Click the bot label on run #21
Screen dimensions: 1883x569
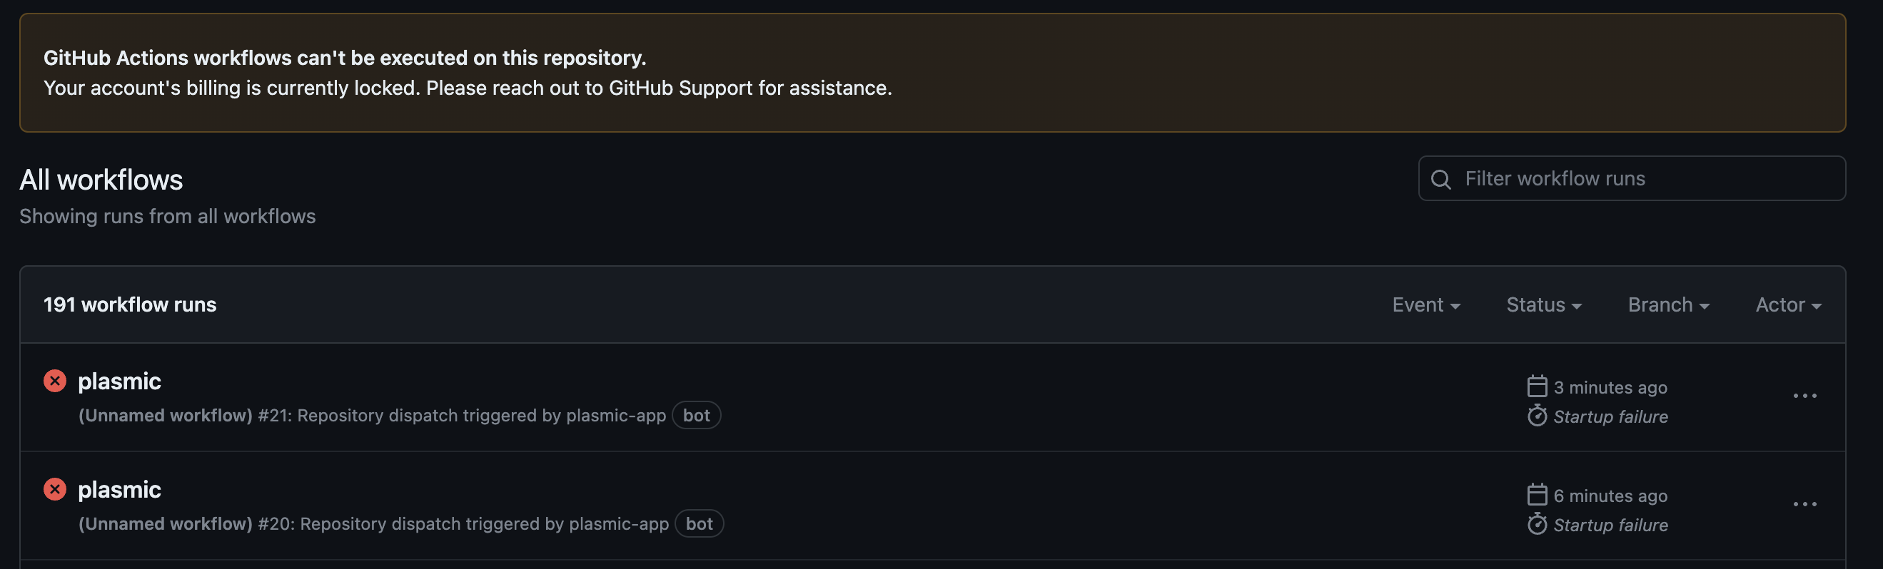696,416
